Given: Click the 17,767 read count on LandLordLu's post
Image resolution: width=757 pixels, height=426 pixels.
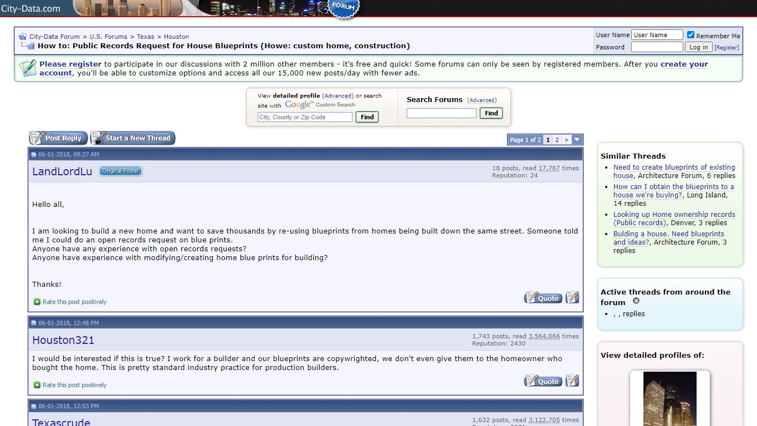Looking at the screenshot, I should 549,168.
